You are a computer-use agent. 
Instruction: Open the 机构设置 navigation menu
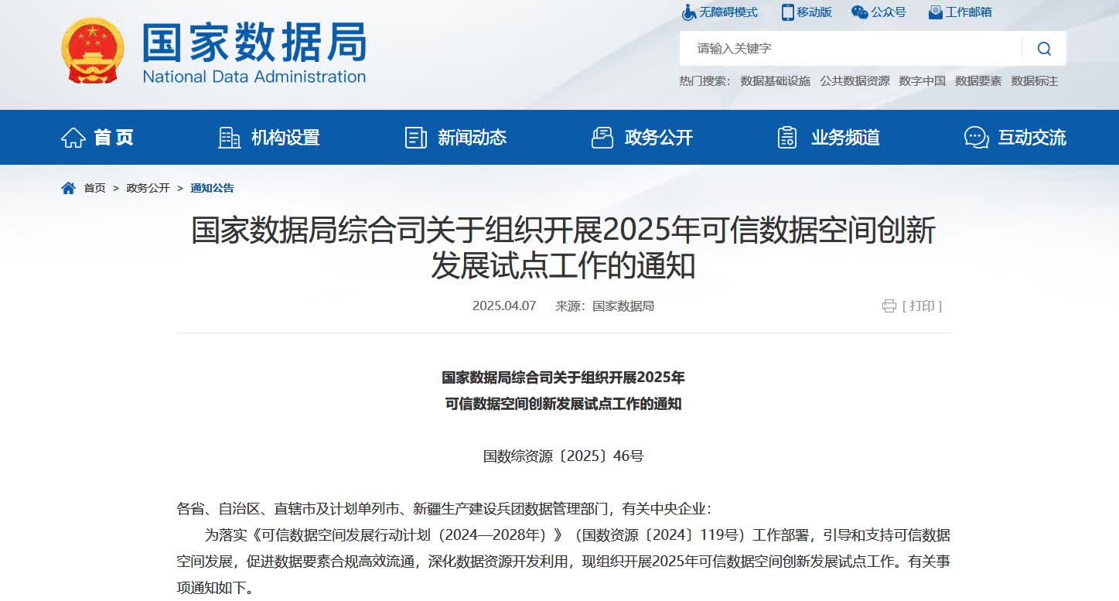click(269, 138)
